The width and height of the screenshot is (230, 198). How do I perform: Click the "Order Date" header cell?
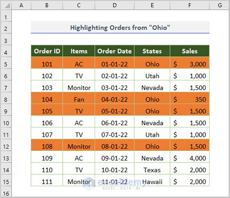(x=115, y=51)
